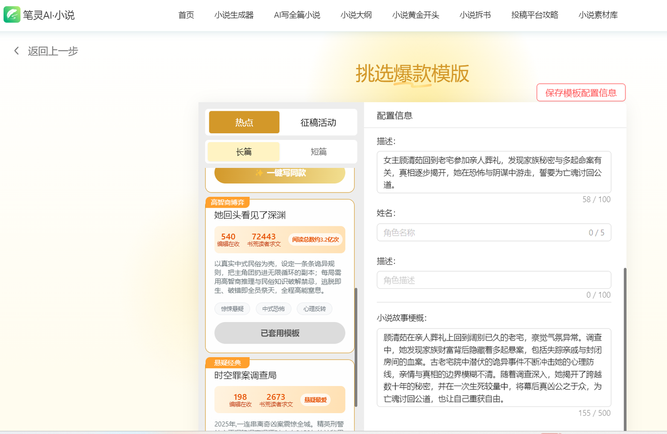The image size is (667, 434).
Task: Click the 悬疑经典 orange tag
Action: (228, 363)
